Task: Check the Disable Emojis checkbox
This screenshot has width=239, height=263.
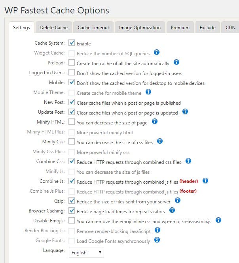Action: tap(72, 220)
